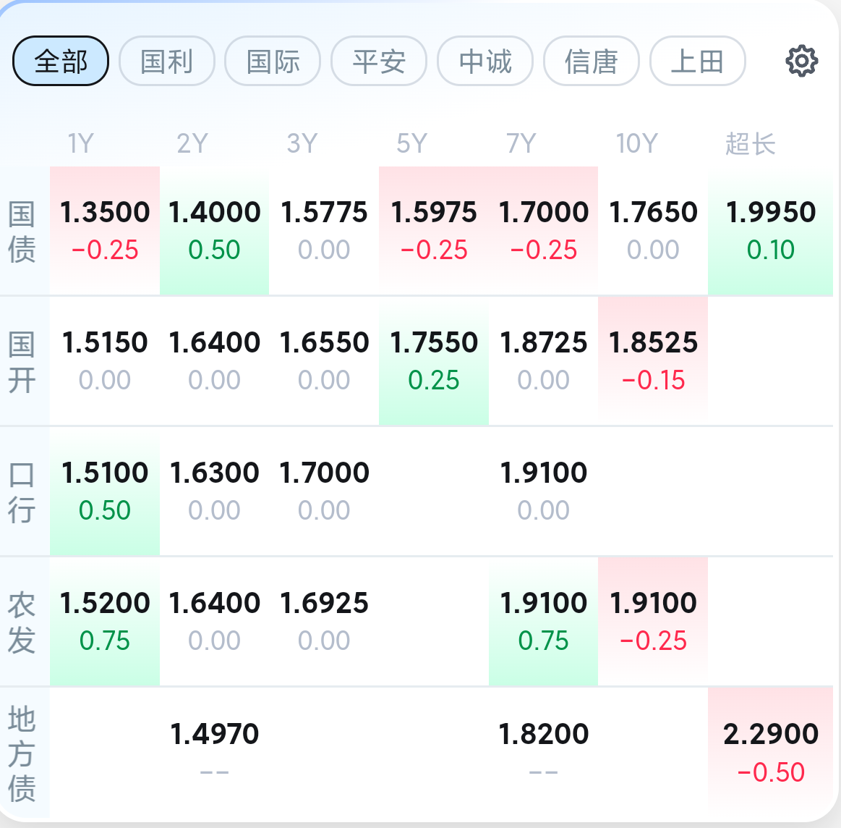The height and width of the screenshot is (828, 841).
Task: Switch to the 国际 tab
Action: pos(273,62)
